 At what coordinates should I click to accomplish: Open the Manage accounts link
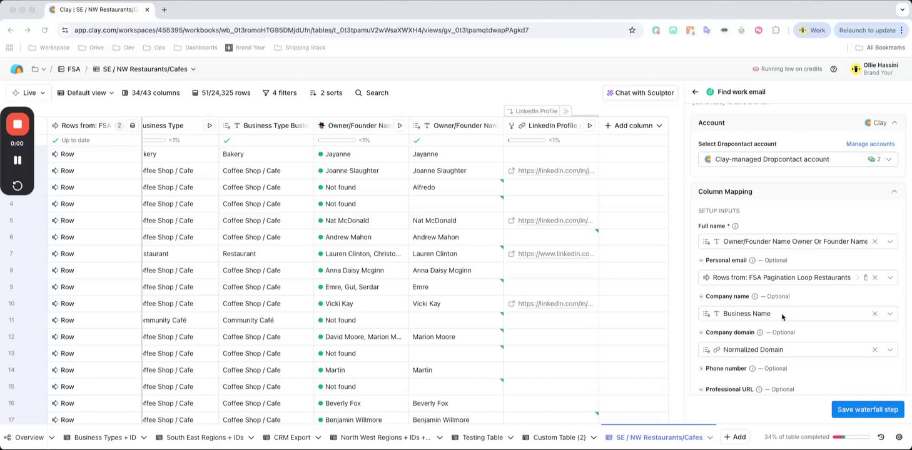[x=870, y=144]
